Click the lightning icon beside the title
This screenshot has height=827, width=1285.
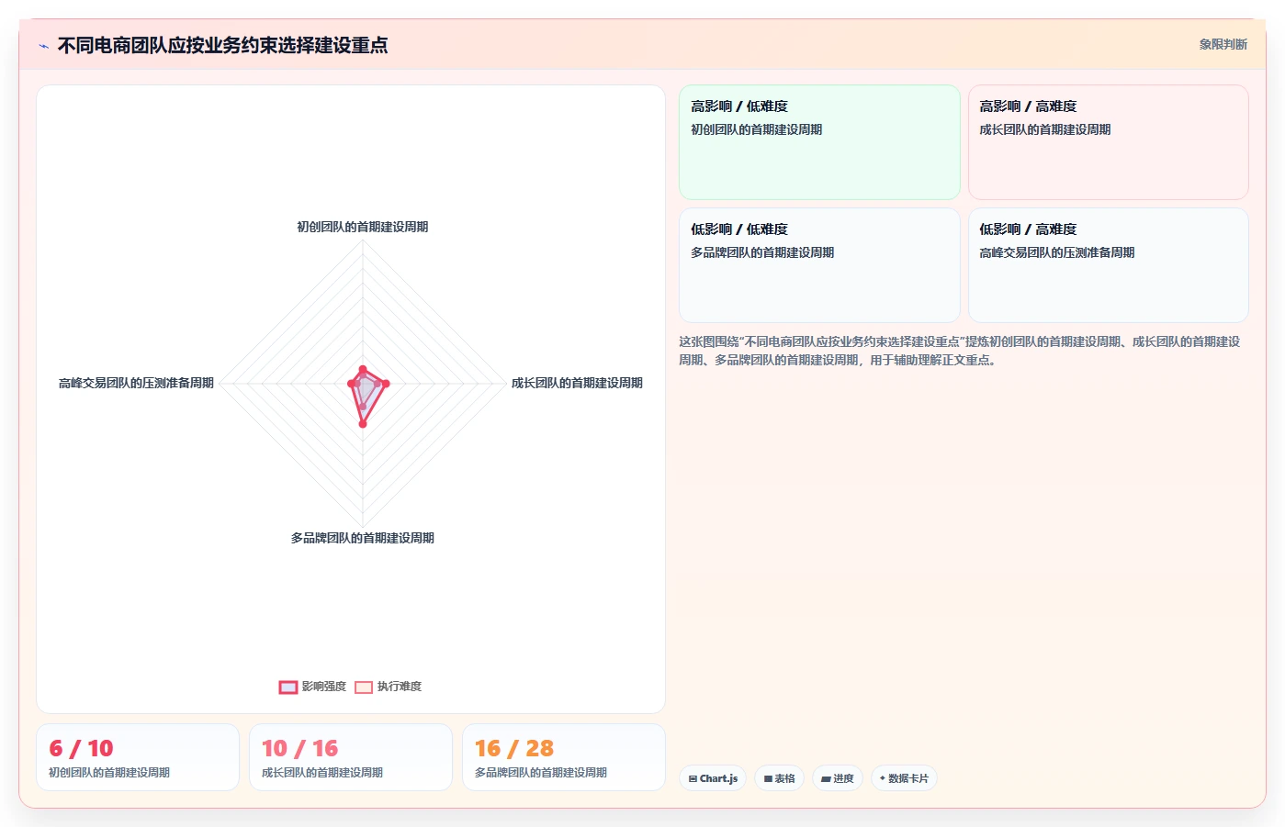click(43, 46)
